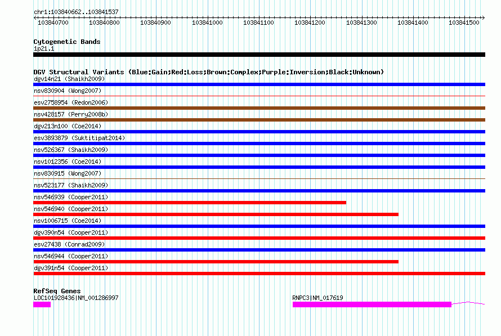
Task: Click the dgv14n21 (Shaikh2009) variant label
Action: pyautogui.click(x=69, y=79)
